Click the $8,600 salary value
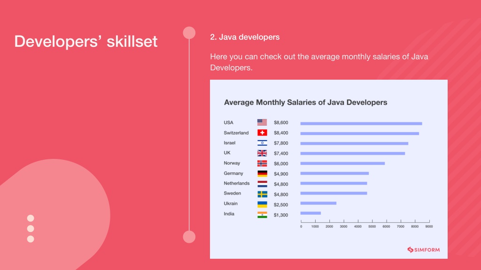481x270 pixels. click(x=281, y=122)
